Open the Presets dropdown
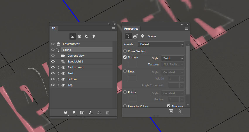Viewport: 249px width, 132px height. tap(161, 44)
